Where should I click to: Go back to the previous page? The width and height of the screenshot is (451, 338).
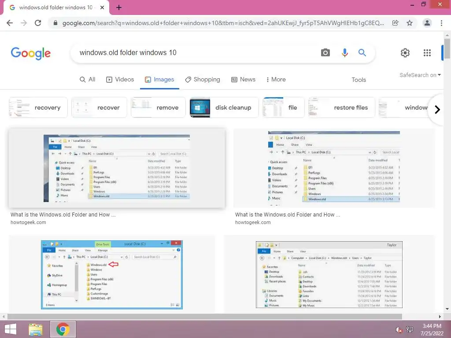pos(10,23)
